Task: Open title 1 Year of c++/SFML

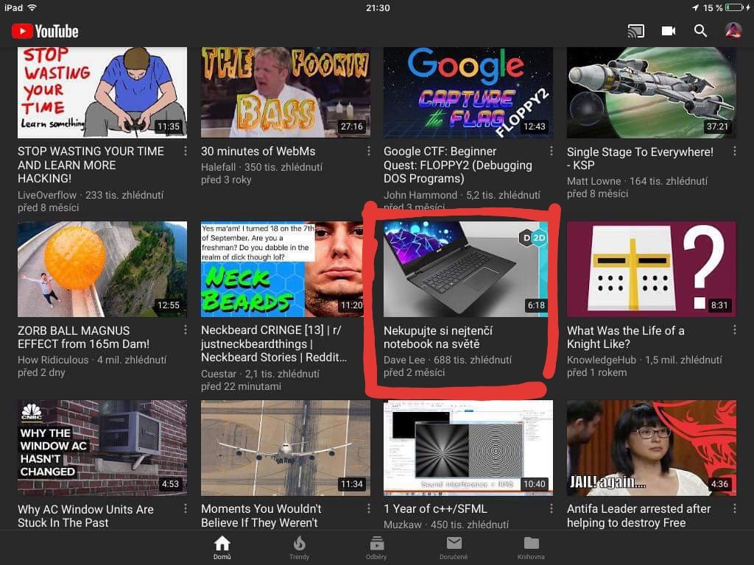Action: 435,509
